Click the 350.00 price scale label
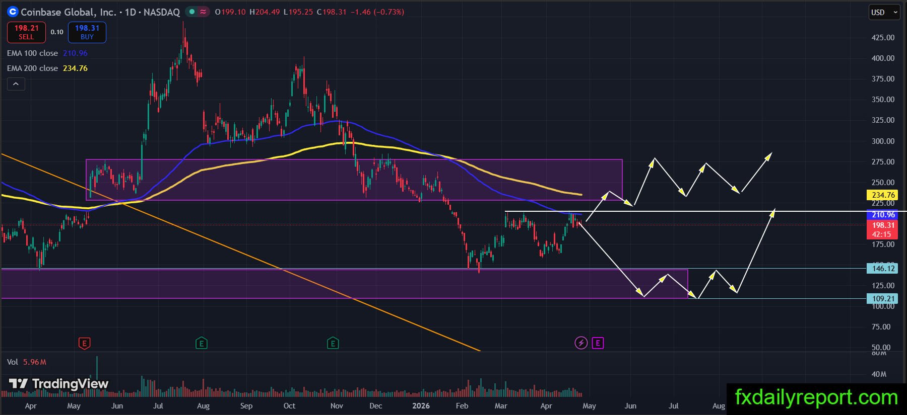907x415 pixels. tap(883, 100)
